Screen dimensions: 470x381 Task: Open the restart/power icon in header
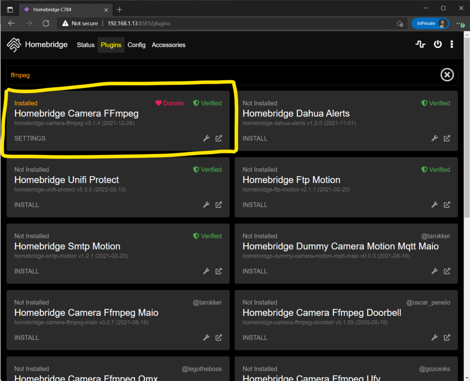437,44
